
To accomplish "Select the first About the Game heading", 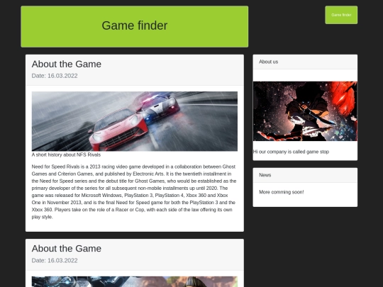I will [67, 64].
